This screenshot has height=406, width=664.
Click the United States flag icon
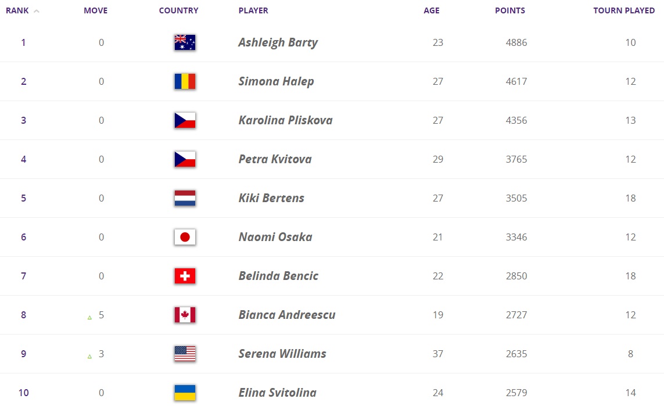[185, 354]
